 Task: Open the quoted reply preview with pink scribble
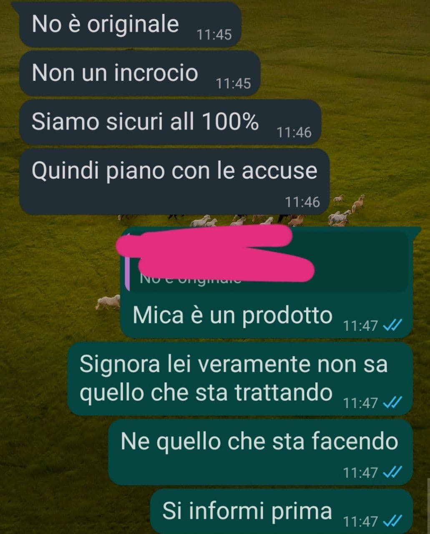[x=268, y=262]
